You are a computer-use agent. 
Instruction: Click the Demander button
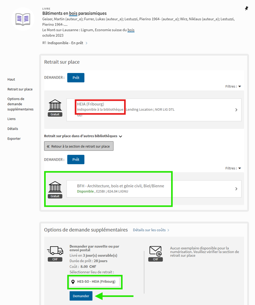pyautogui.click(x=81, y=296)
